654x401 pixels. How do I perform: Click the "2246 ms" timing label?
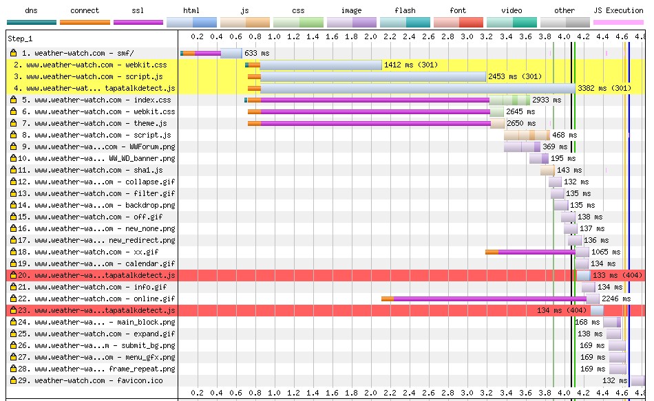point(616,299)
